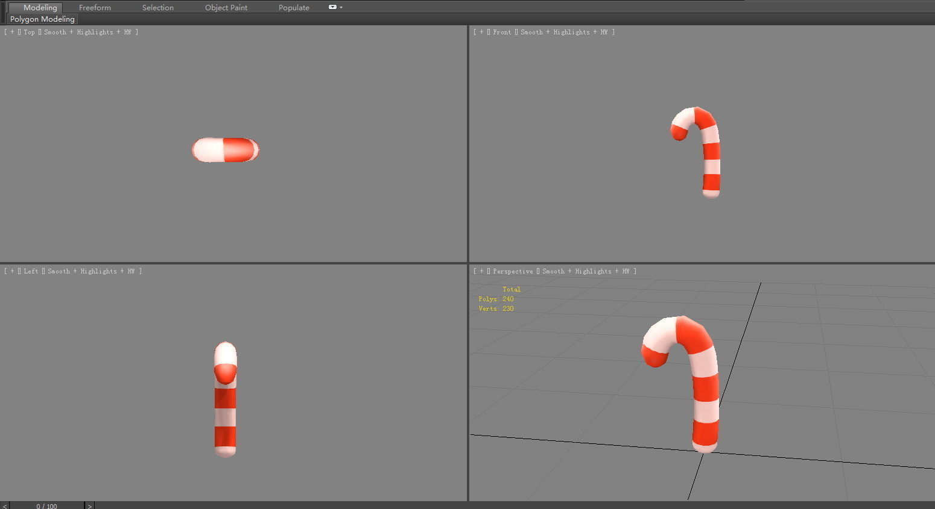This screenshot has width=935, height=509.
Task: Click the Polygon Modeling panel tab
Action: [x=42, y=19]
